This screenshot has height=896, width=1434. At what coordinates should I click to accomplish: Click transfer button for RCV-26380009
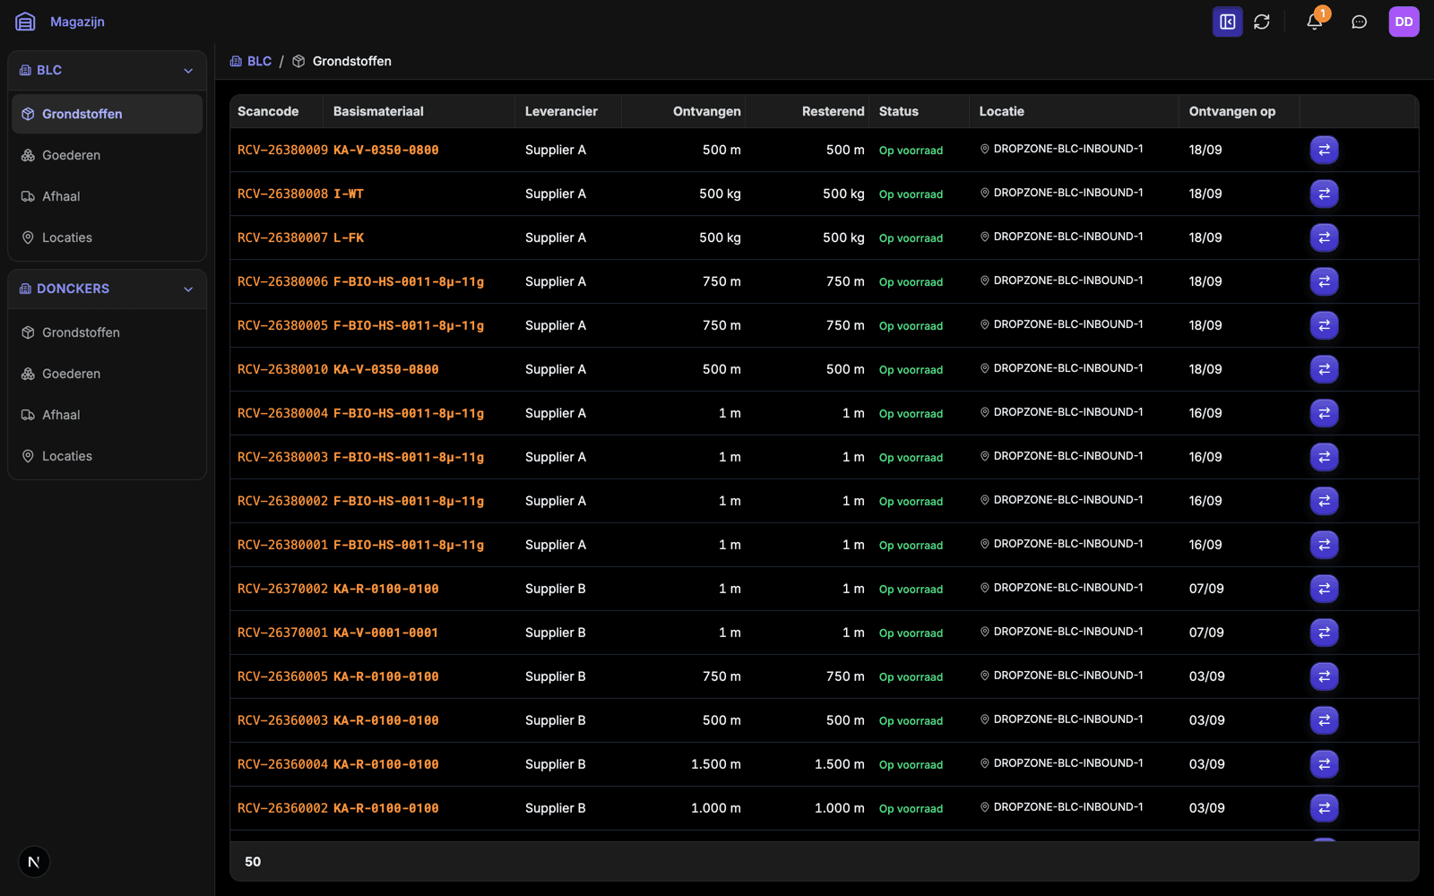tap(1324, 150)
